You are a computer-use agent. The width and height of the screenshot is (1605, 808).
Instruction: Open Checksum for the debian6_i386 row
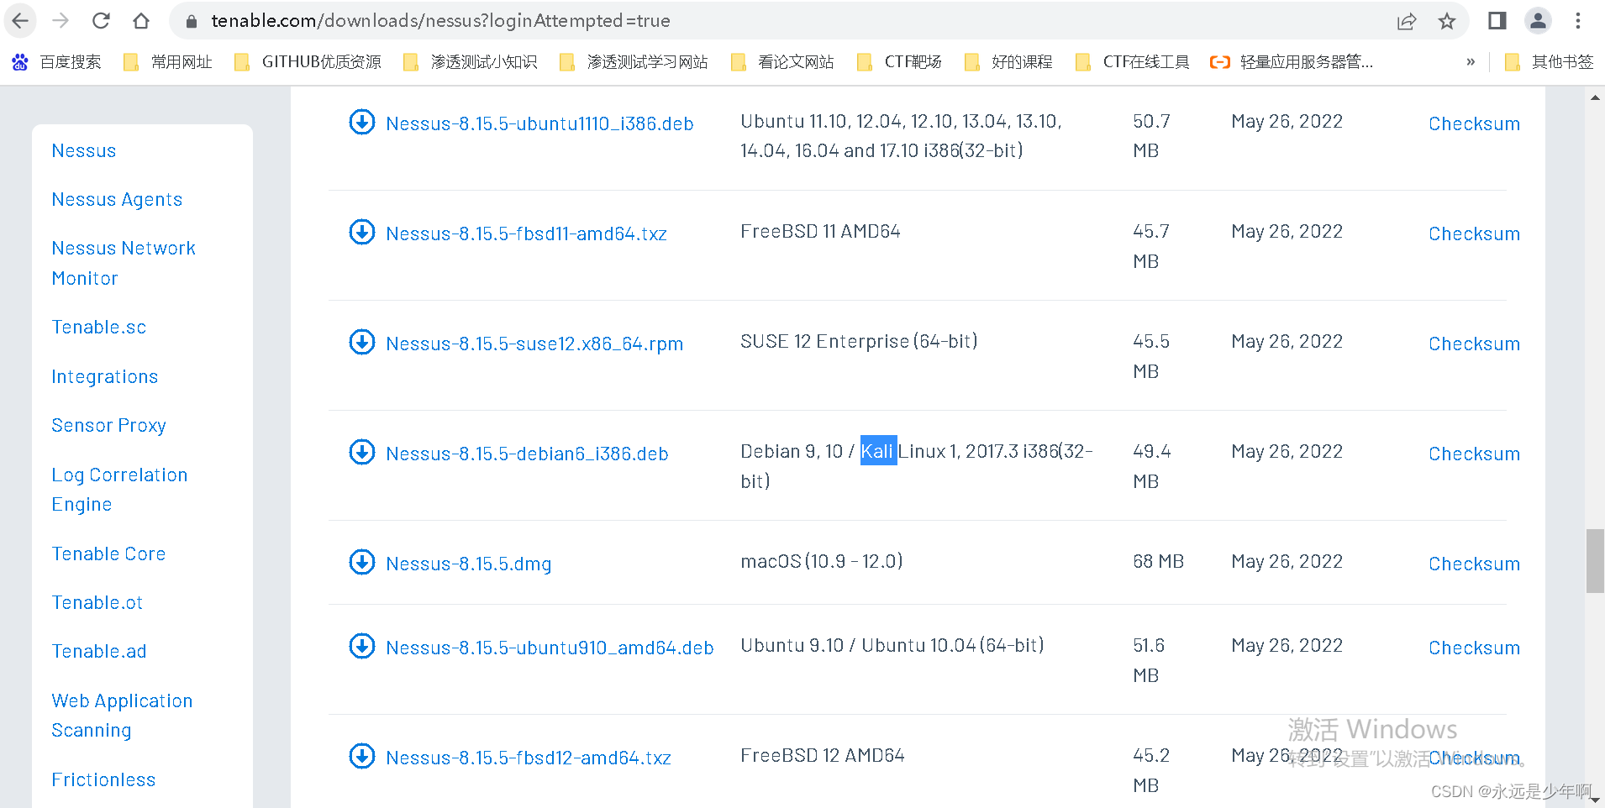pyautogui.click(x=1474, y=454)
